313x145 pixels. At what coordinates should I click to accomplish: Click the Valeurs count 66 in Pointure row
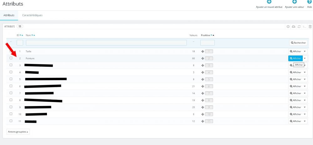193,59
